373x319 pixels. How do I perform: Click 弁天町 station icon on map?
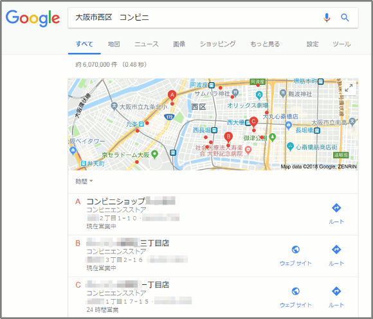(x=83, y=163)
